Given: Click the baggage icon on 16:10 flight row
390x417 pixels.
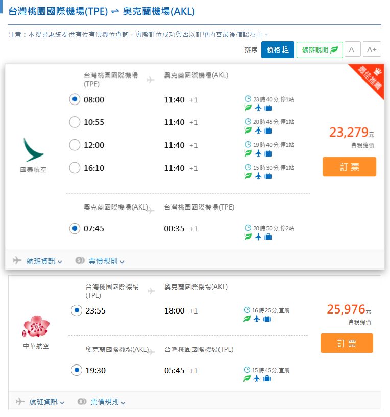Looking at the screenshot, I should click(x=268, y=176).
